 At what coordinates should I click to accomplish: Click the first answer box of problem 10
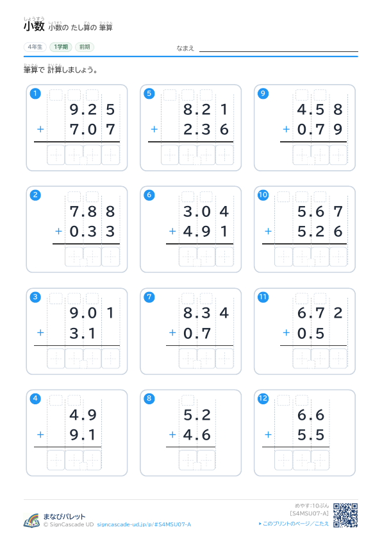(283, 257)
